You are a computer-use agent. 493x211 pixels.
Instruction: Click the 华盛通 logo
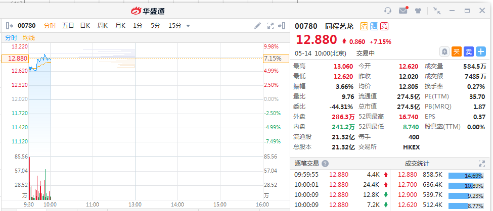[x=148, y=11]
